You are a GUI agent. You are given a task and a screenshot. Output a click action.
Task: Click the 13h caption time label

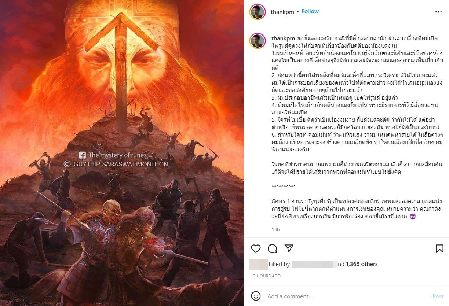click(275, 229)
